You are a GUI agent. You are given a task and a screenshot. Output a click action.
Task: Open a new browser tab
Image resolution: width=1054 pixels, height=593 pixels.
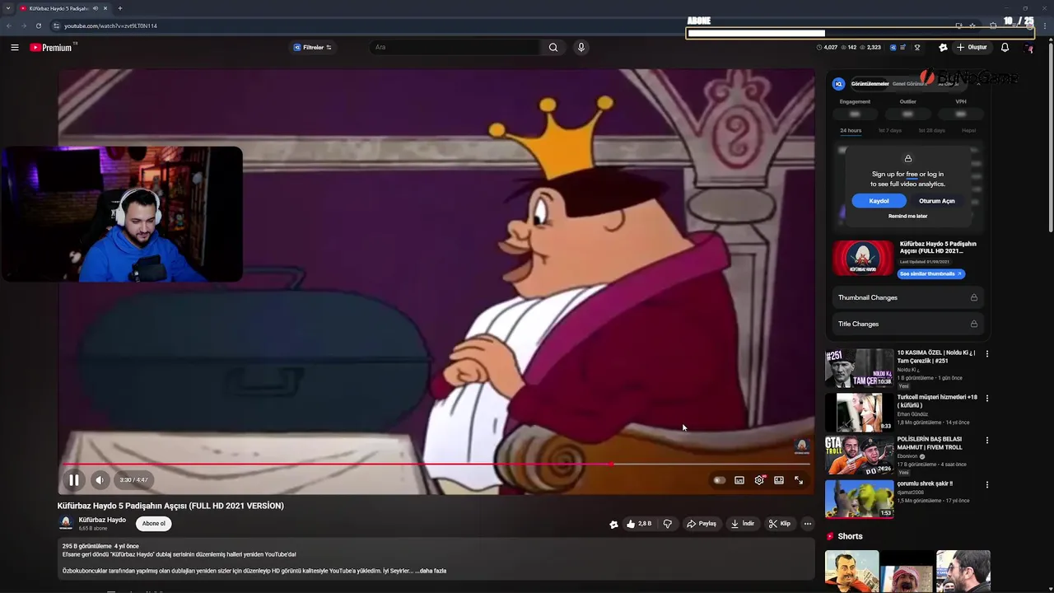120,8
